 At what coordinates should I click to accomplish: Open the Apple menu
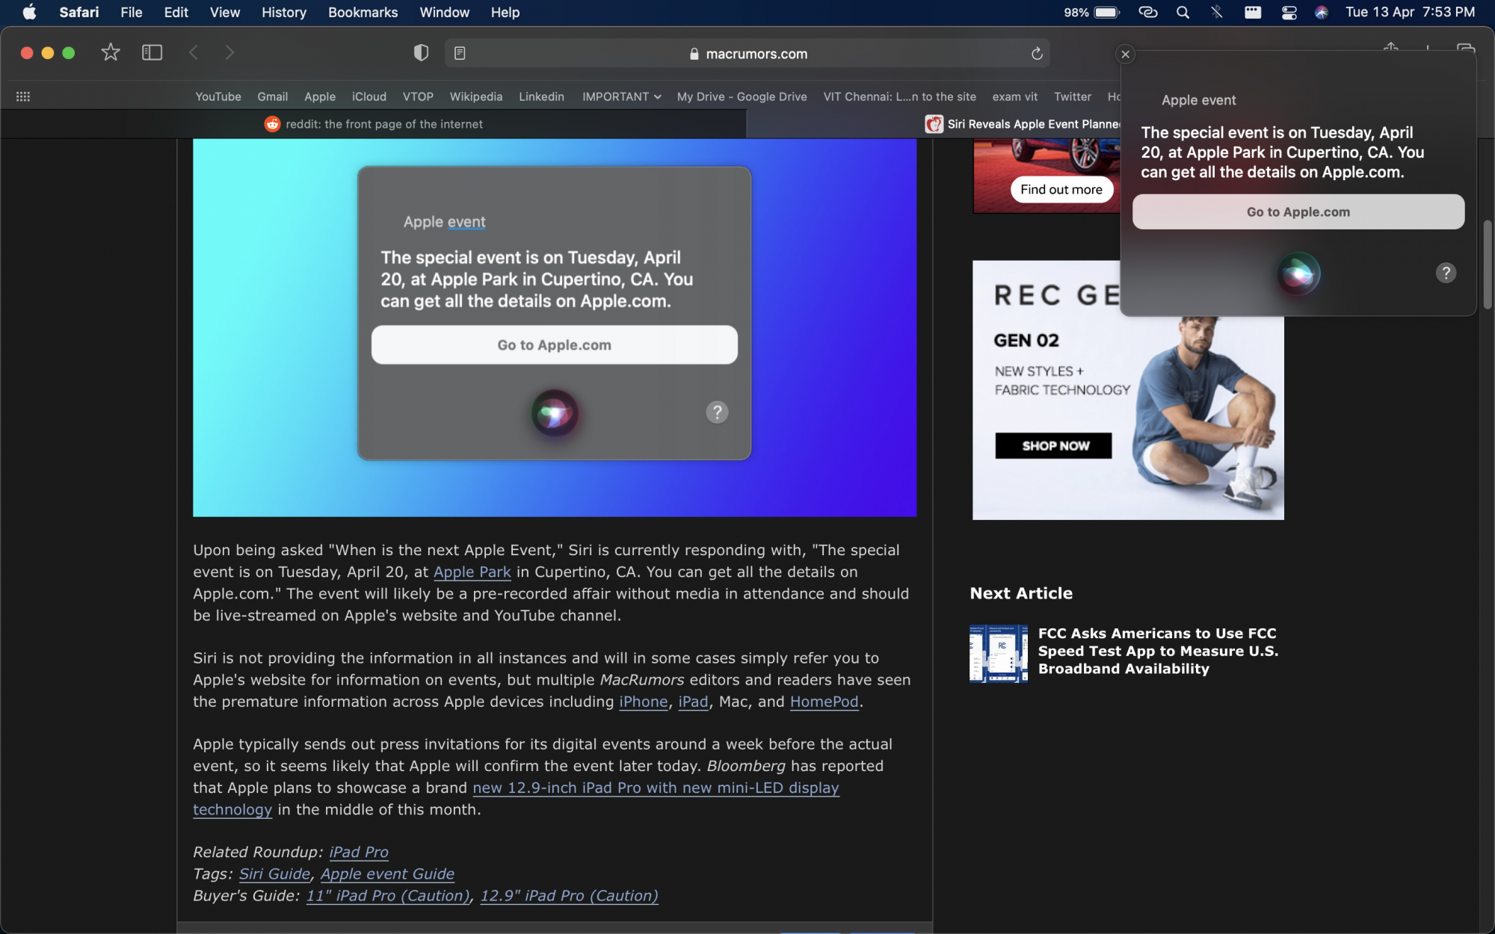pos(29,12)
